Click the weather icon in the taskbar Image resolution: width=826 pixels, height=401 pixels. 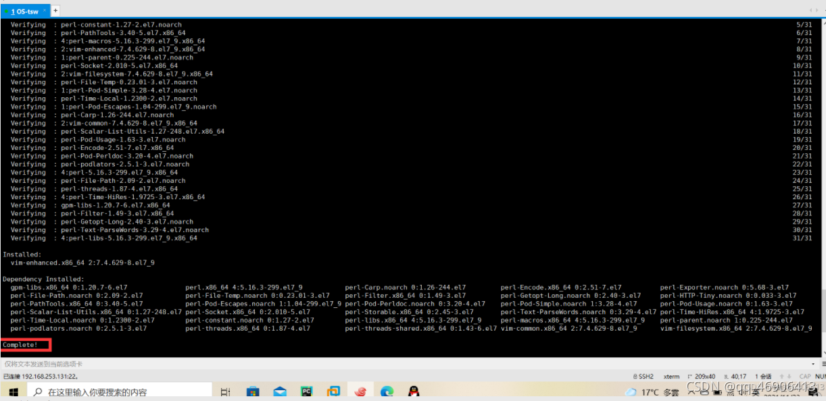pyautogui.click(x=631, y=392)
